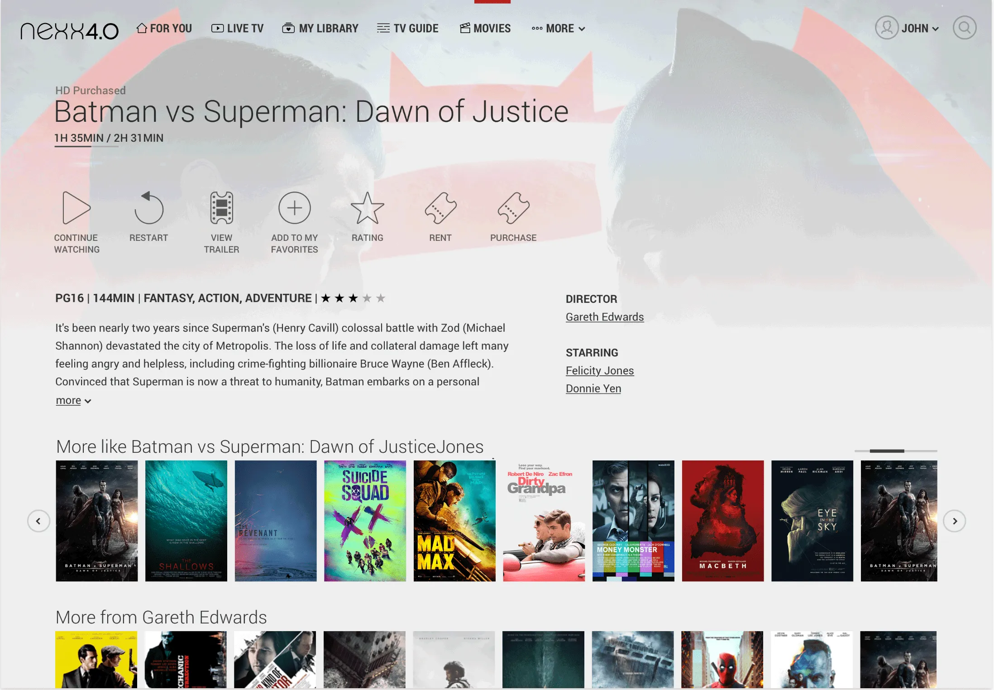Open the Rating star icon
The width and height of the screenshot is (994, 690).
pyautogui.click(x=367, y=207)
